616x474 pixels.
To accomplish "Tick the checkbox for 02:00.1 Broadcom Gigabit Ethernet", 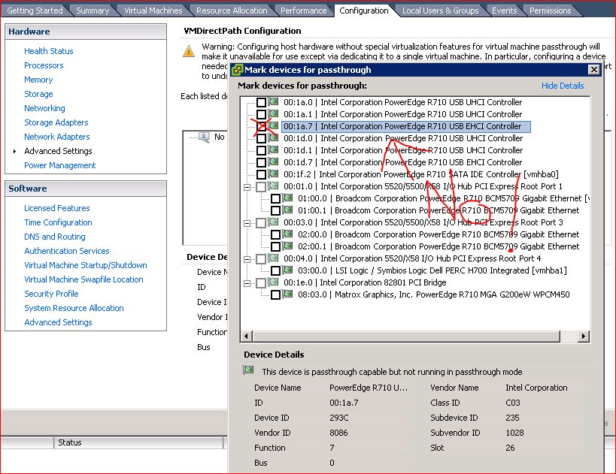I will (275, 246).
